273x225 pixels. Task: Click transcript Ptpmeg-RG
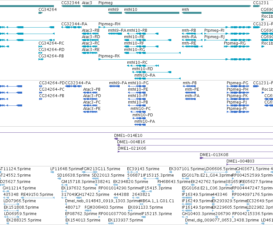[x=235, y=43]
